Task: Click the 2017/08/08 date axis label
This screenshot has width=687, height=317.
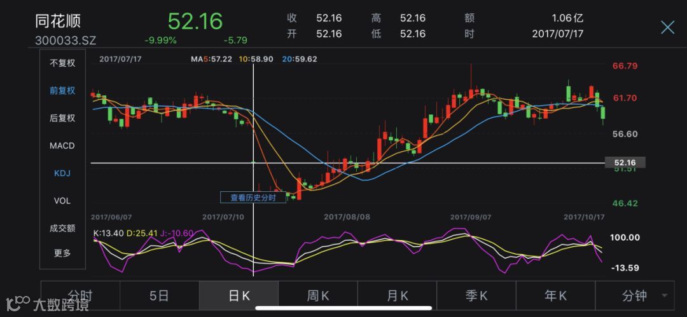Action: (347, 217)
